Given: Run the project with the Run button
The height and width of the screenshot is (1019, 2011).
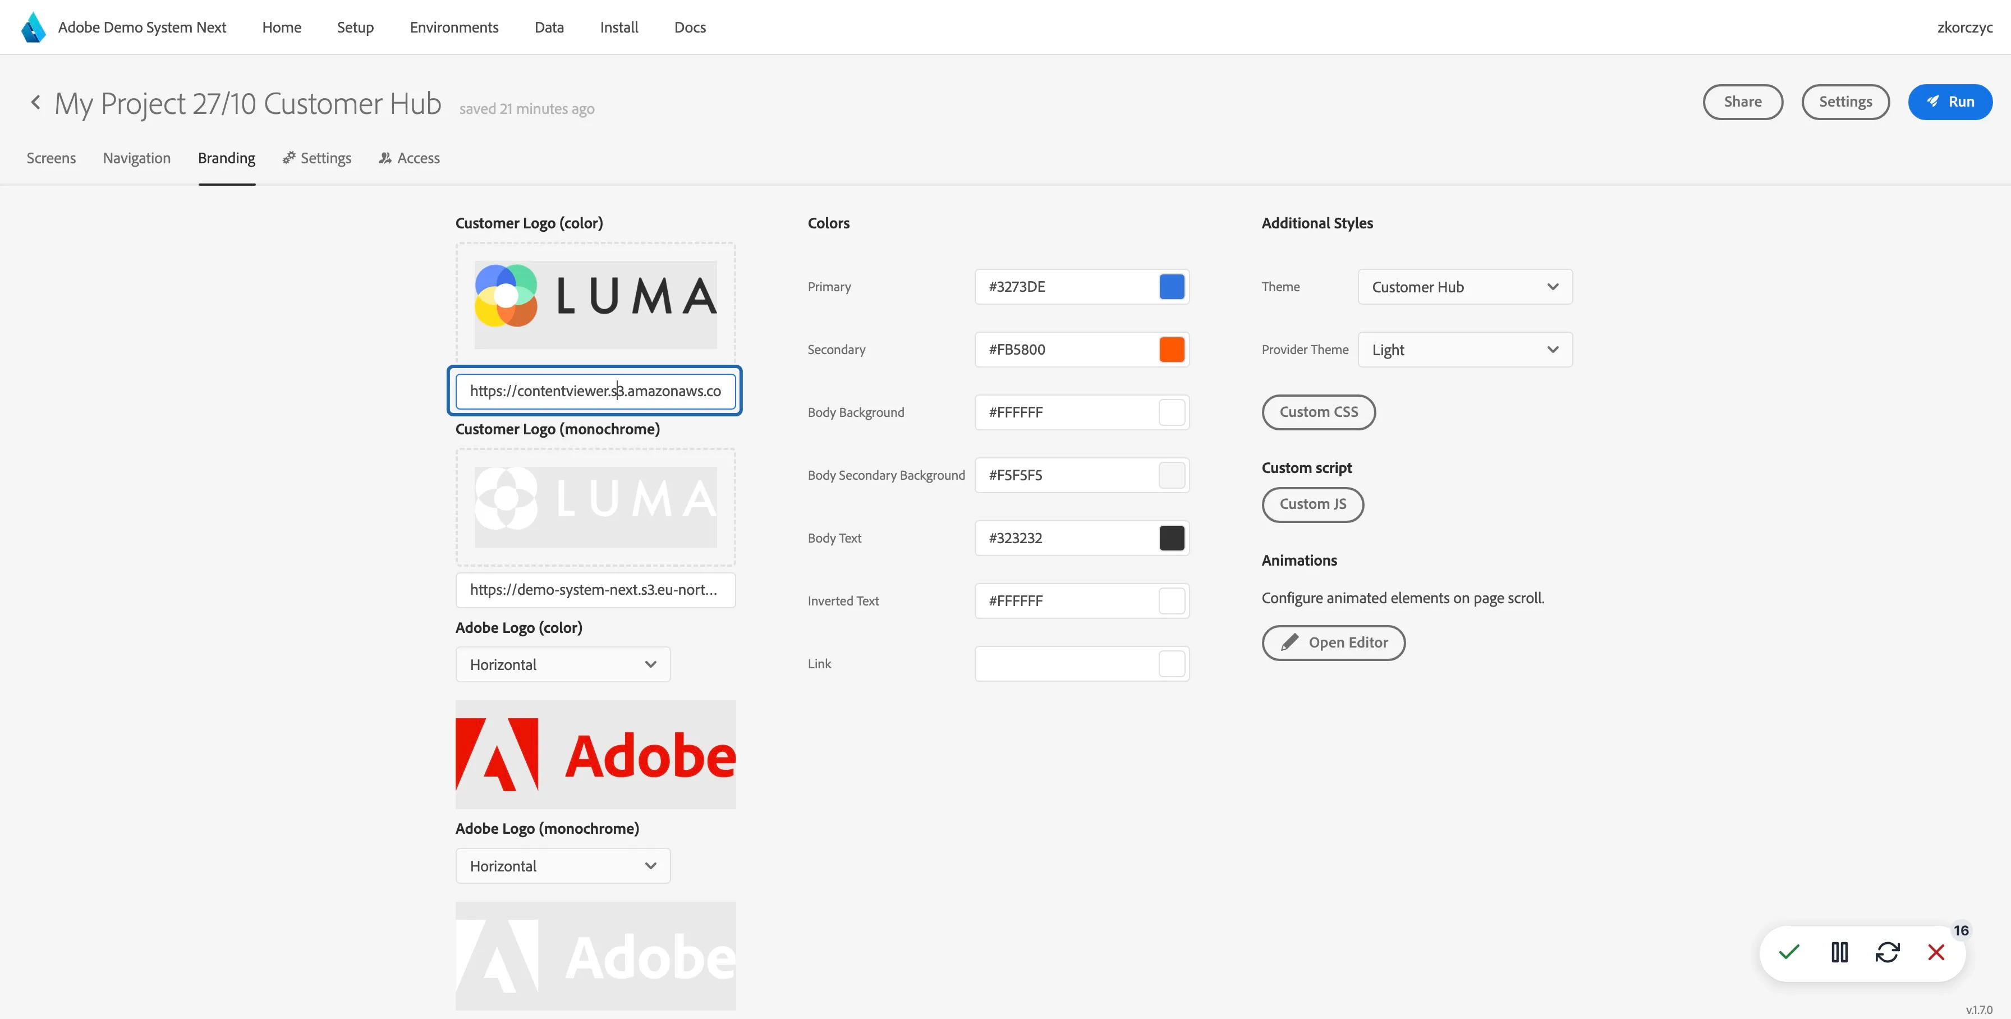Looking at the screenshot, I should 1950,102.
